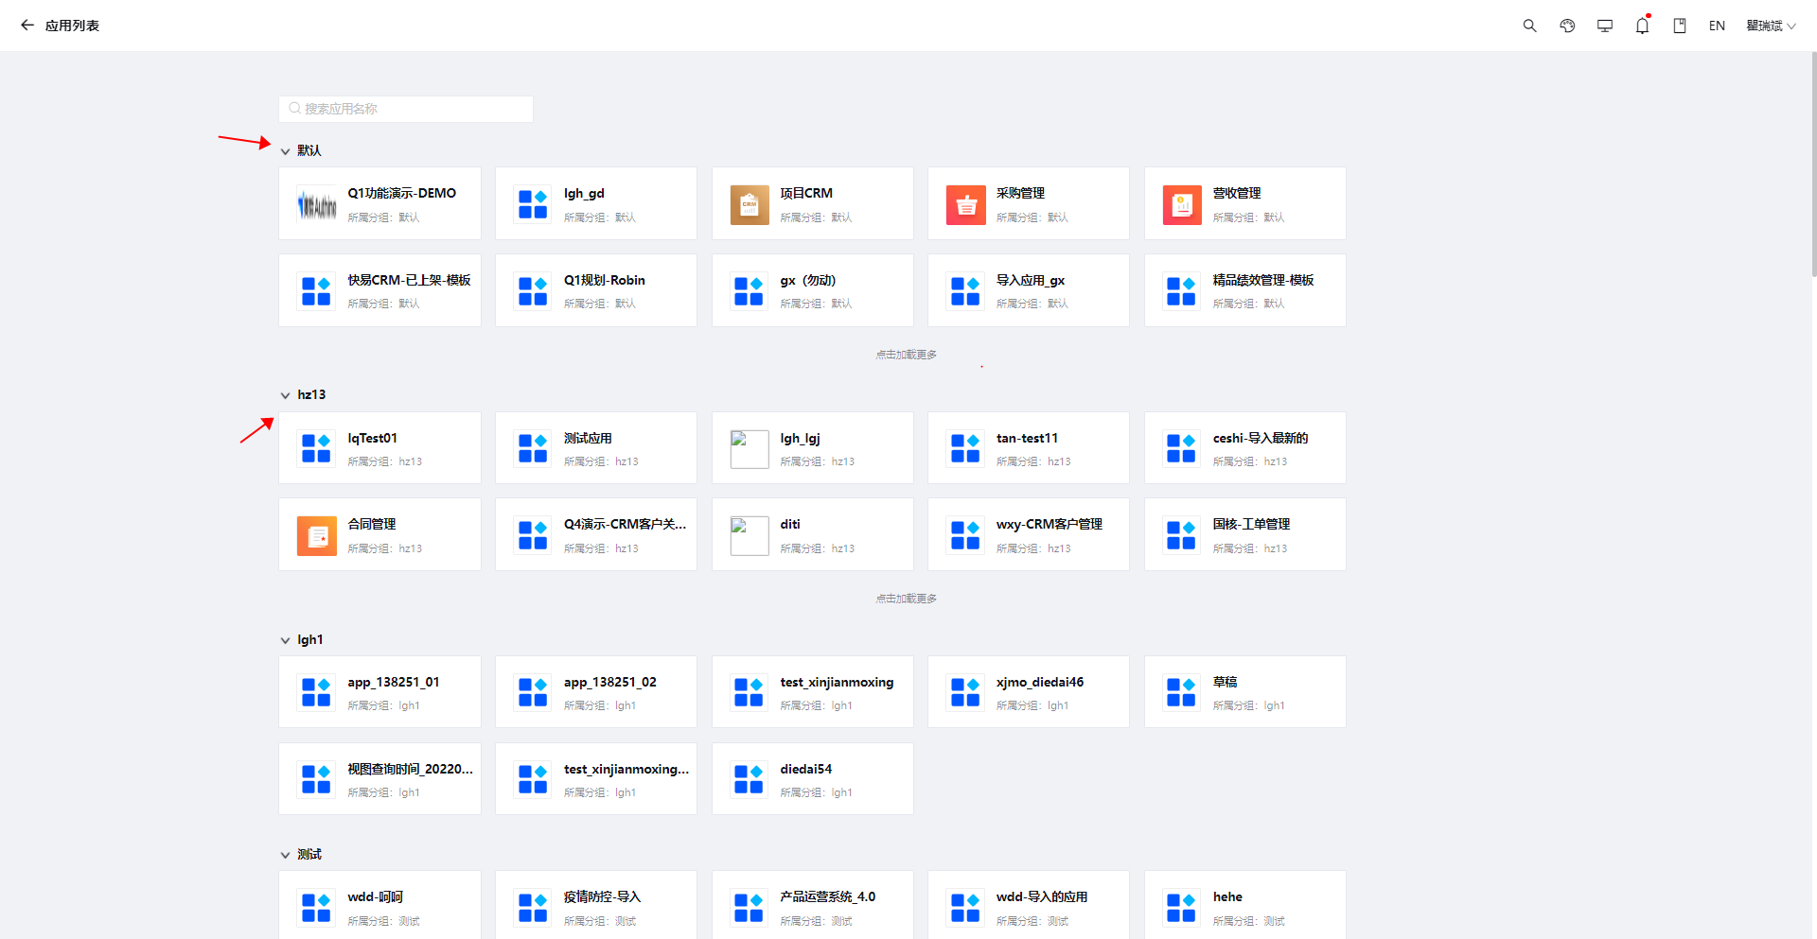Viewport: 1817px width, 939px height.
Task: Open 快易CRM-已上架-模板 app icon
Action: click(317, 291)
